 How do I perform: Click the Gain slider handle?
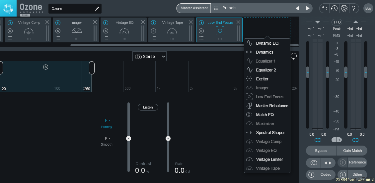pyautogui.click(x=168, y=138)
